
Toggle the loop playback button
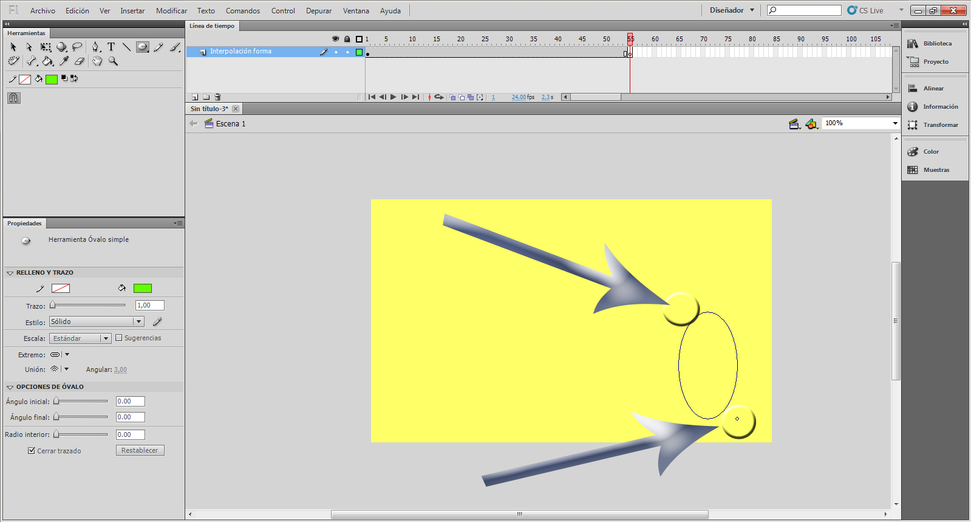(439, 97)
